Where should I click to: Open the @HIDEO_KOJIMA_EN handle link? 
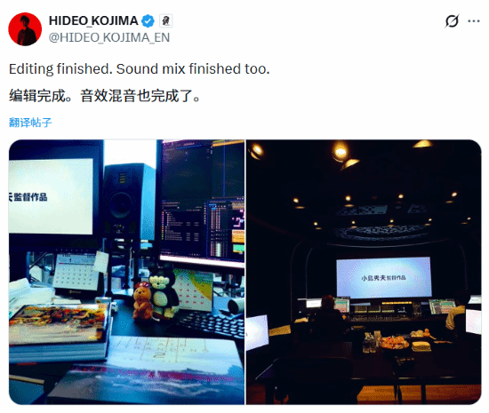(x=109, y=37)
